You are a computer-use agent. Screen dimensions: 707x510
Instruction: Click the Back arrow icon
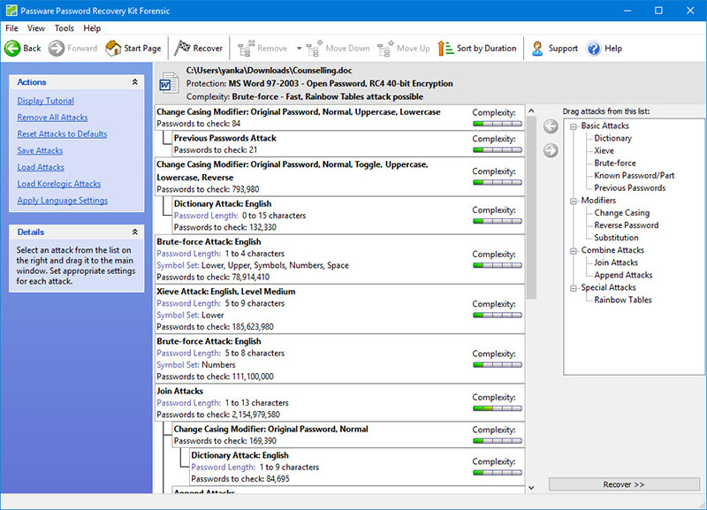pos(12,49)
